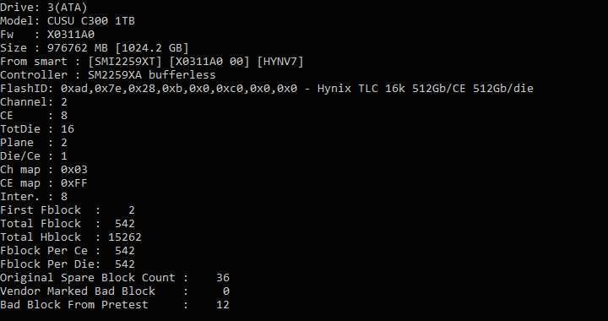Click the Total Hblock value 15262
The height and width of the screenshot is (321, 608).
coord(125,237)
